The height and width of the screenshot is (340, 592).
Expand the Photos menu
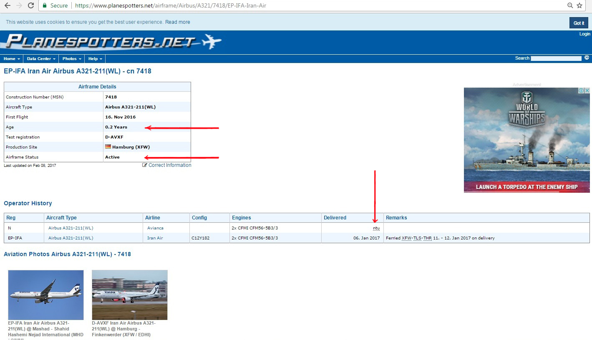click(x=72, y=59)
